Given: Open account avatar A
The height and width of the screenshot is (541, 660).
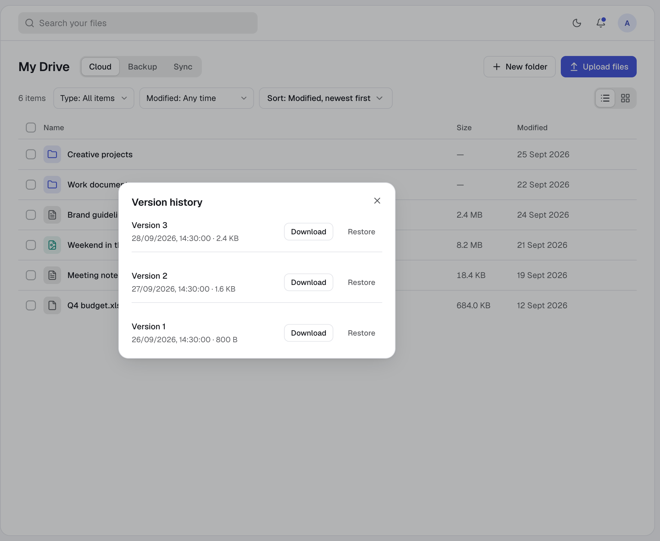Looking at the screenshot, I should (x=627, y=23).
